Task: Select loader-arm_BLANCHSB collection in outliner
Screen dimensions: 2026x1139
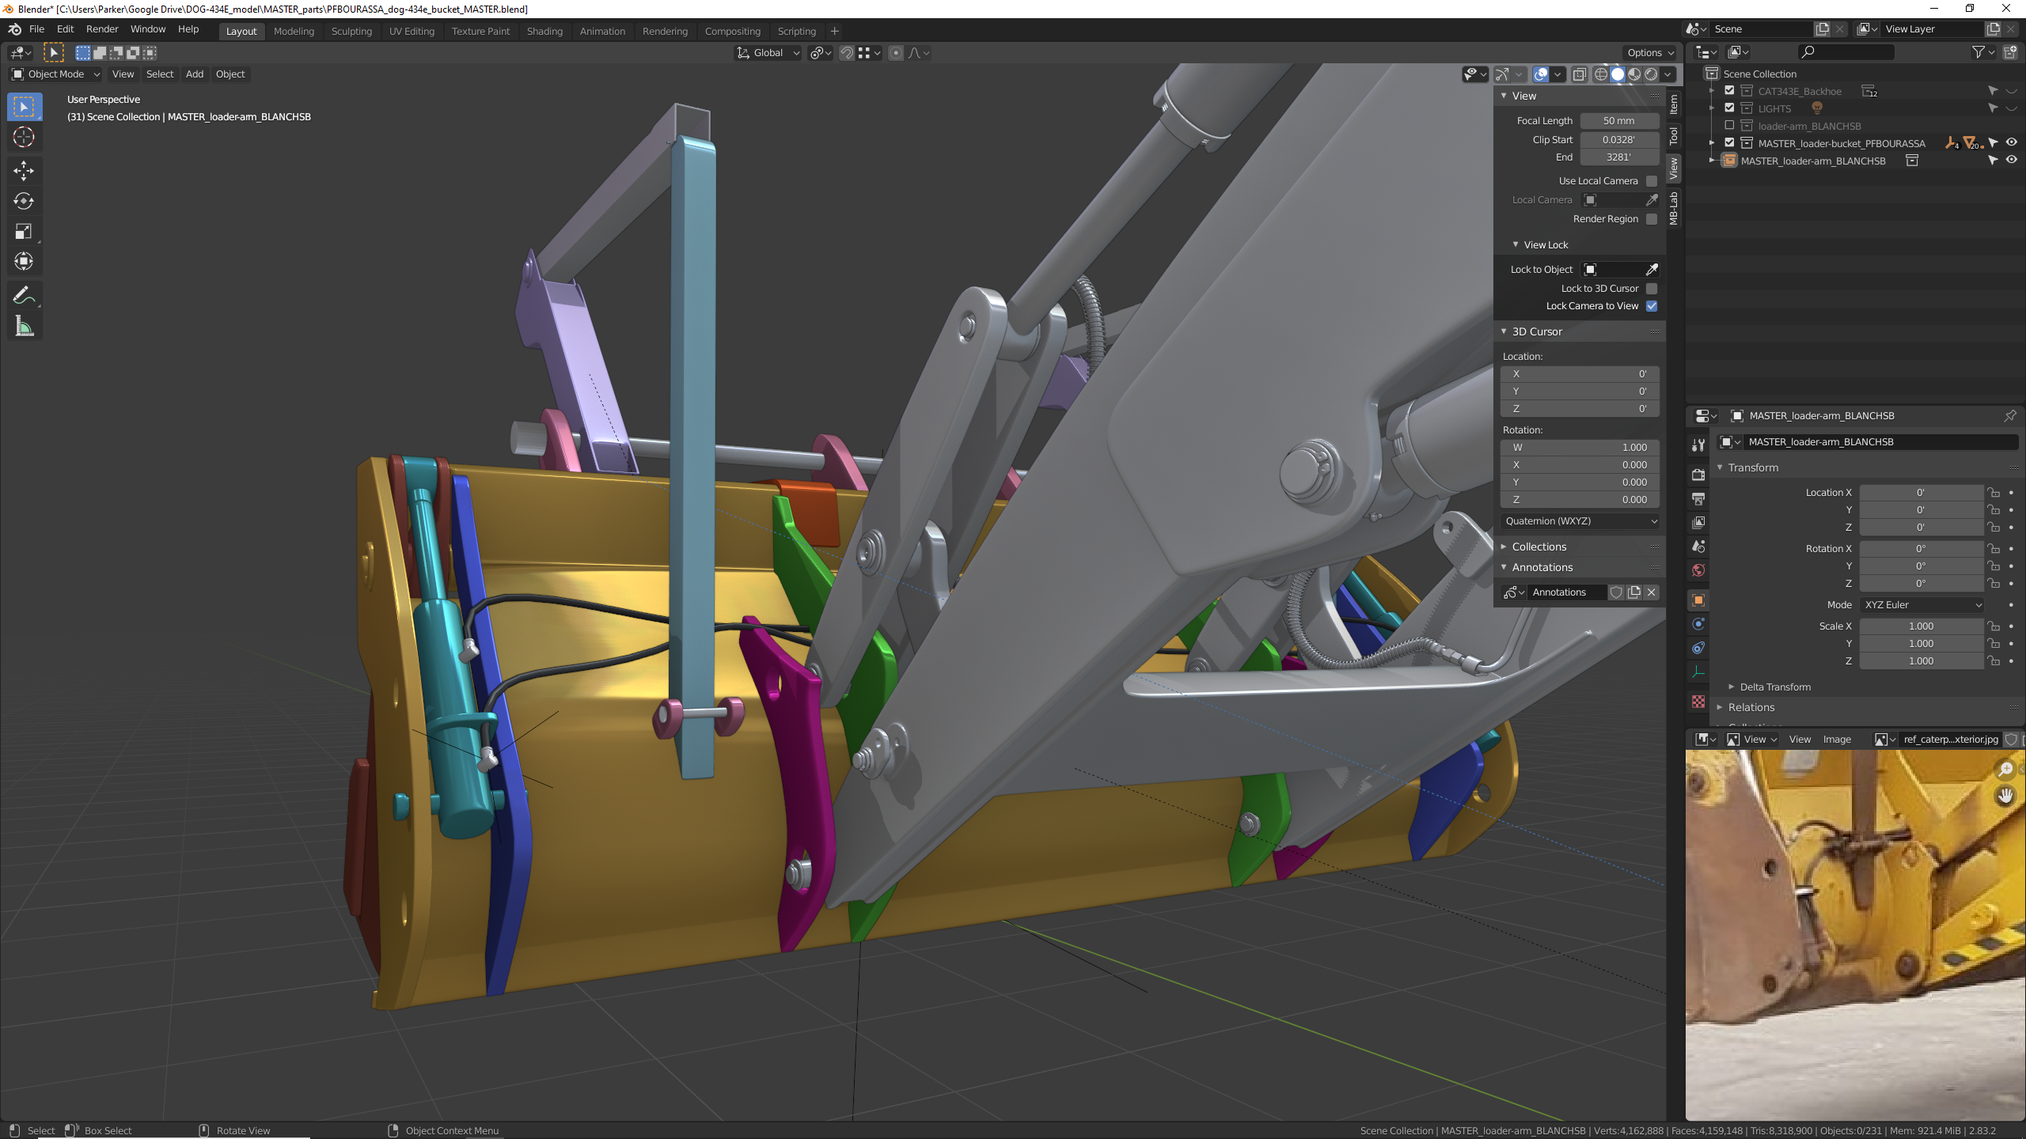Action: pyautogui.click(x=1809, y=126)
